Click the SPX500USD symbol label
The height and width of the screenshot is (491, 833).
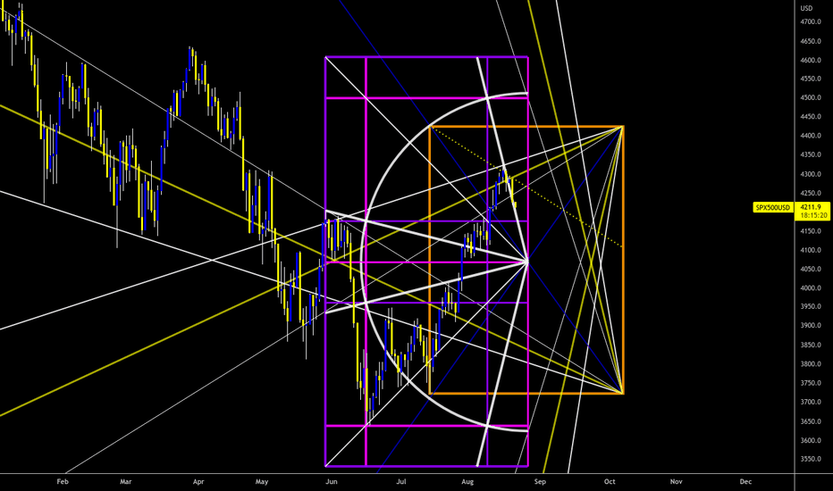[x=773, y=207]
